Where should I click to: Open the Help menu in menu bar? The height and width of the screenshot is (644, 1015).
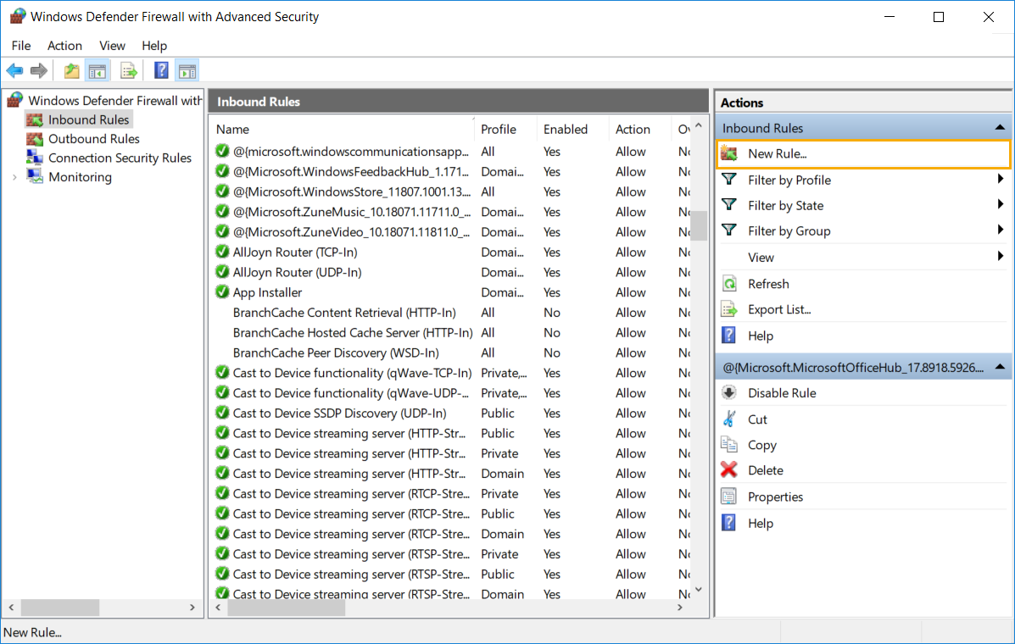154,45
